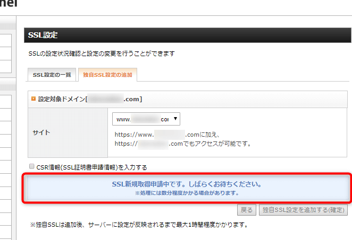
Task: Click the でもアクセスが可能です URL line
Action: (x=183, y=144)
